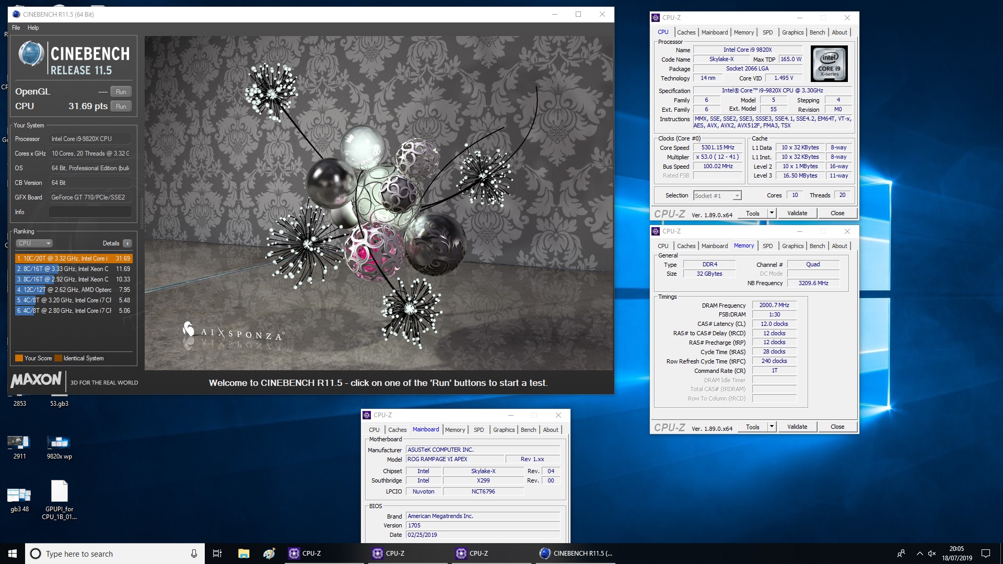Viewport: 1003px width, 564px height.
Task: Expand the ranking Details arrow
Action: (127, 243)
